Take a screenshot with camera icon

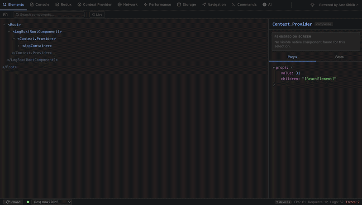click(5, 14)
